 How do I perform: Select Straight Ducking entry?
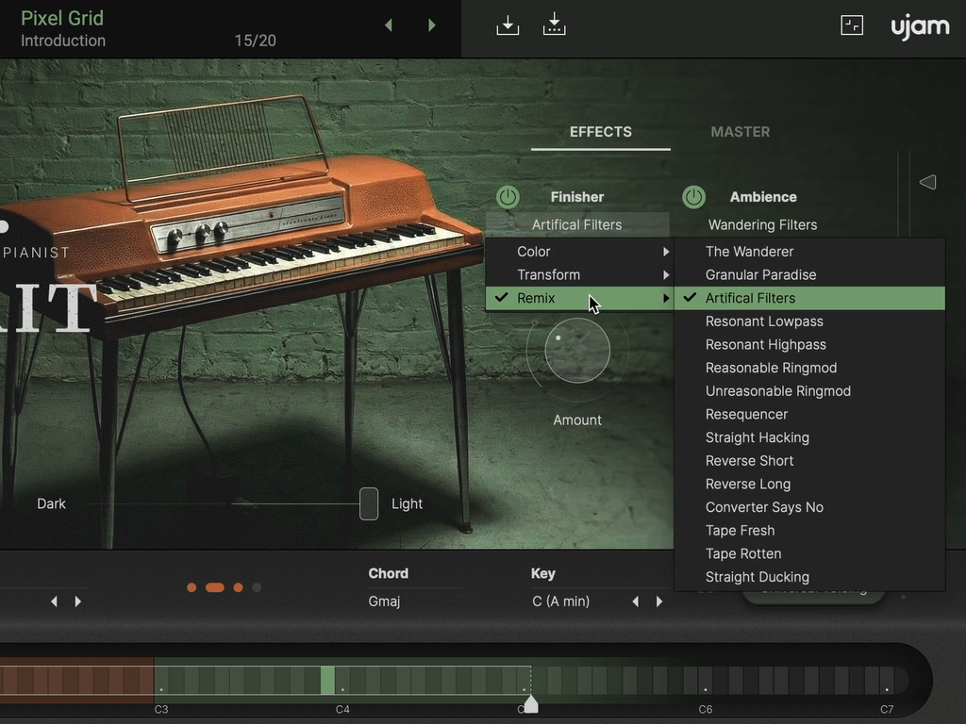pos(809,577)
